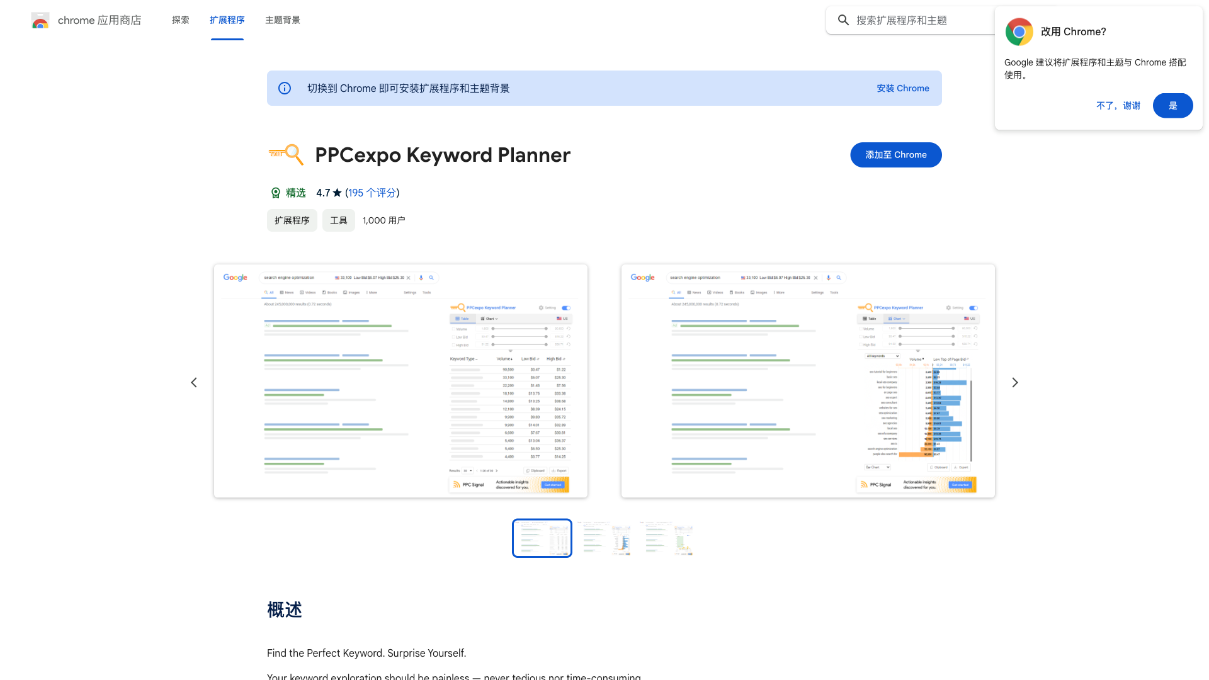The width and height of the screenshot is (1209, 680).
Task: Click the 精选 featured label
Action: (x=296, y=193)
